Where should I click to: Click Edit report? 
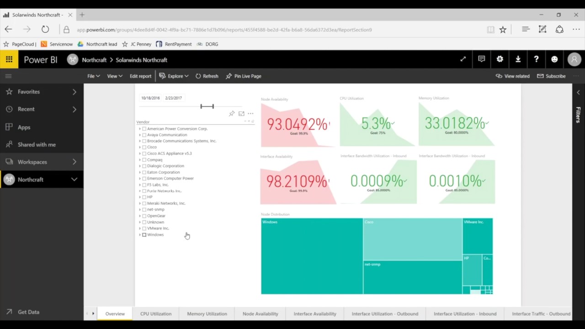coord(140,76)
